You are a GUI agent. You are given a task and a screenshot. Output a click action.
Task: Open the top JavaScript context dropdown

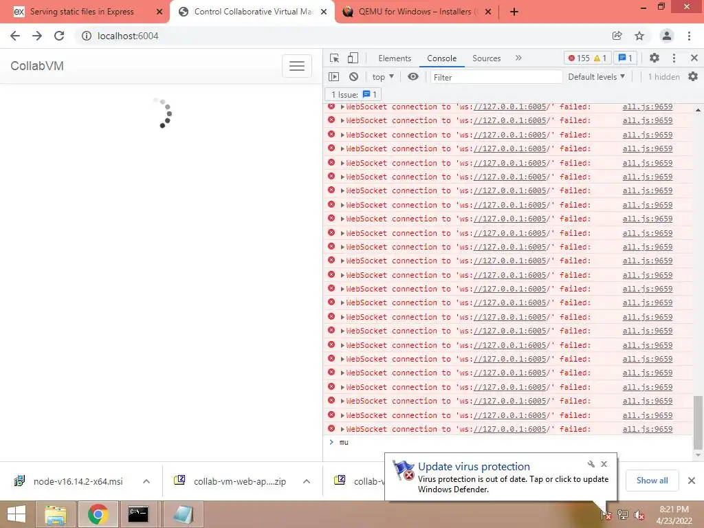(x=383, y=77)
